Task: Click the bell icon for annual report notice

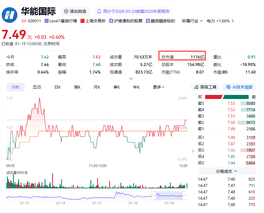Action: (x=99, y=11)
